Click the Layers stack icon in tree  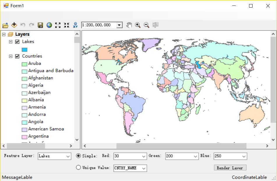[x=10, y=34]
